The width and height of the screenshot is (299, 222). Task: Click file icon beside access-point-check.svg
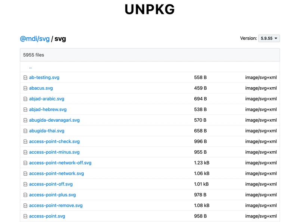coord(25,141)
